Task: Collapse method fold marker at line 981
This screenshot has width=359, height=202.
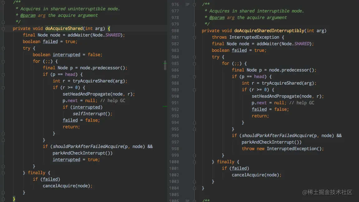Action: pos(194,37)
